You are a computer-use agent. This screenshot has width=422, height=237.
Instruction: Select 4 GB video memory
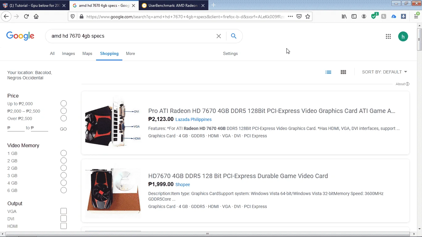64,183
